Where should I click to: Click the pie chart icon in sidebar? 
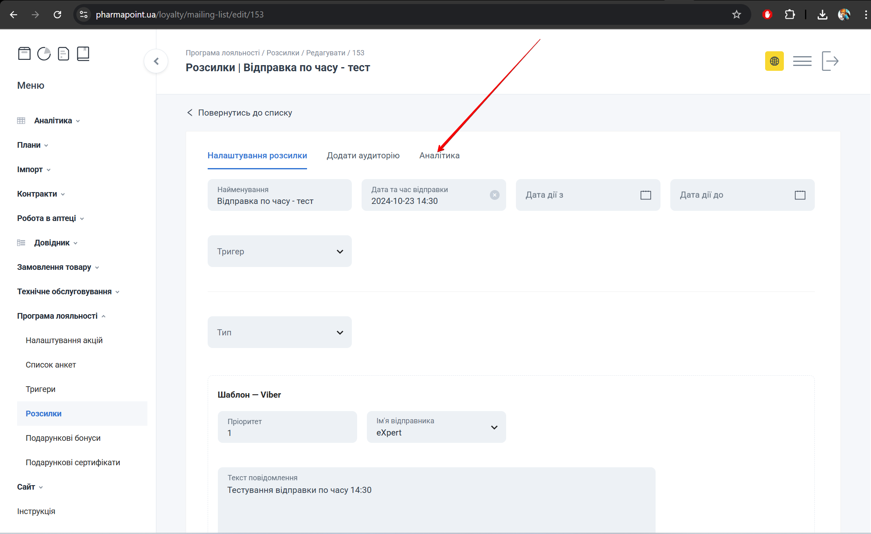44,54
